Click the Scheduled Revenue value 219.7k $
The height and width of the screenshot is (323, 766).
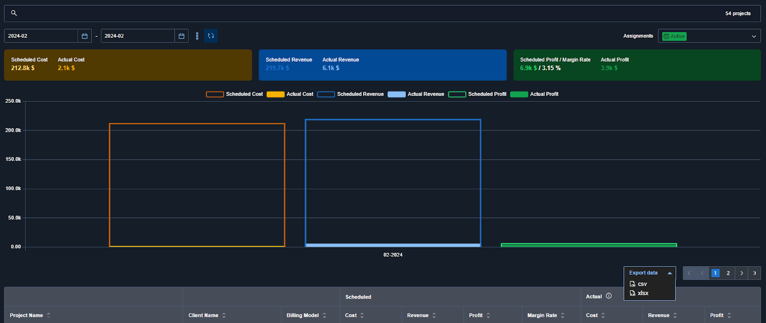coord(278,68)
